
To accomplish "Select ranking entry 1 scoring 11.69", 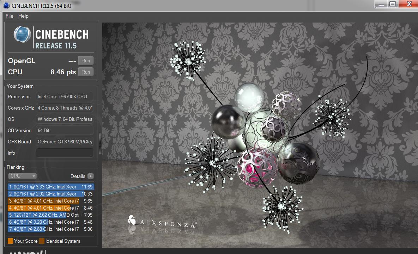I will [51, 187].
